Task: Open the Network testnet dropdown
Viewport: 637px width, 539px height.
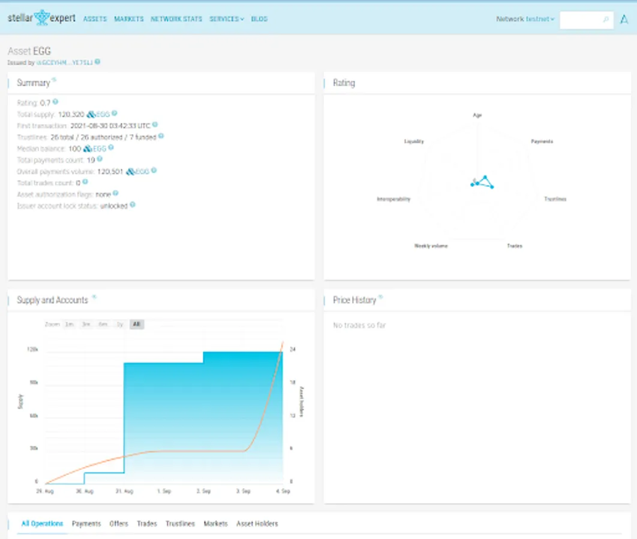Action: [x=525, y=19]
